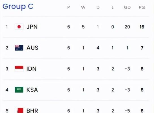Click the P column header
The image size is (154, 113).
coord(69,7)
